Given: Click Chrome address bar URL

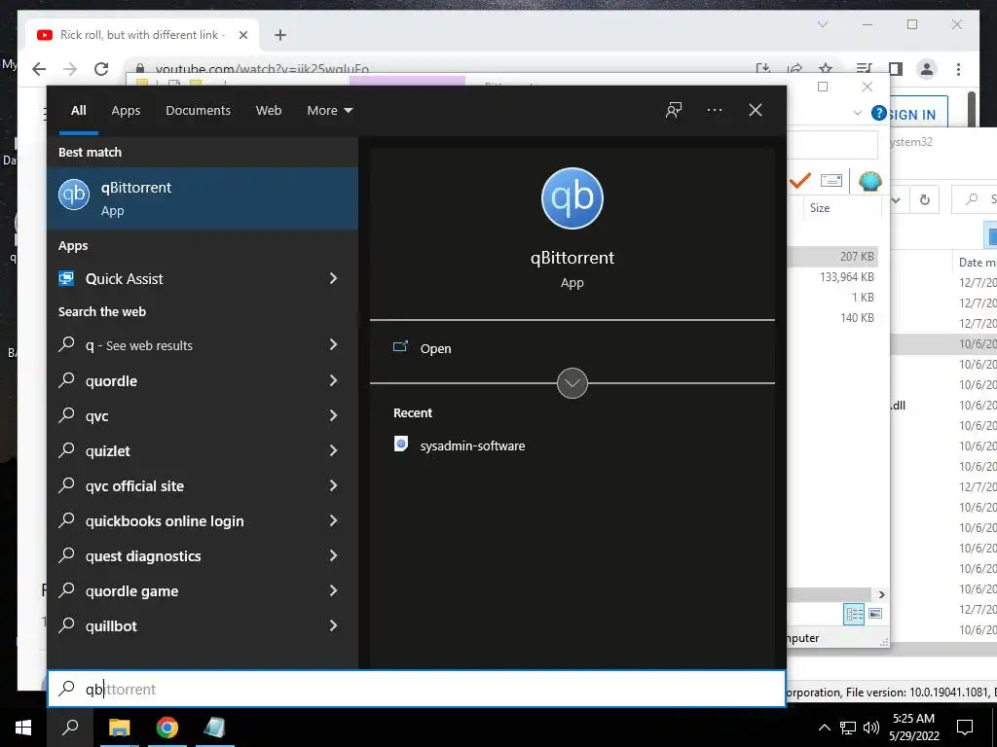Looking at the screenshot, I should pos(262,69).
